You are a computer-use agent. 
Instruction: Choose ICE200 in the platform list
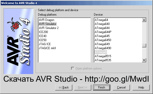[x=43, y=32]
